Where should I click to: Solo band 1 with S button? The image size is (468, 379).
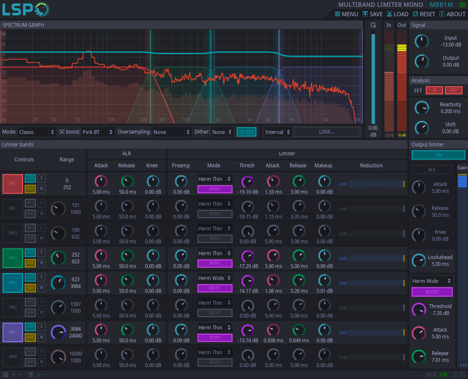tap(41, 178)
